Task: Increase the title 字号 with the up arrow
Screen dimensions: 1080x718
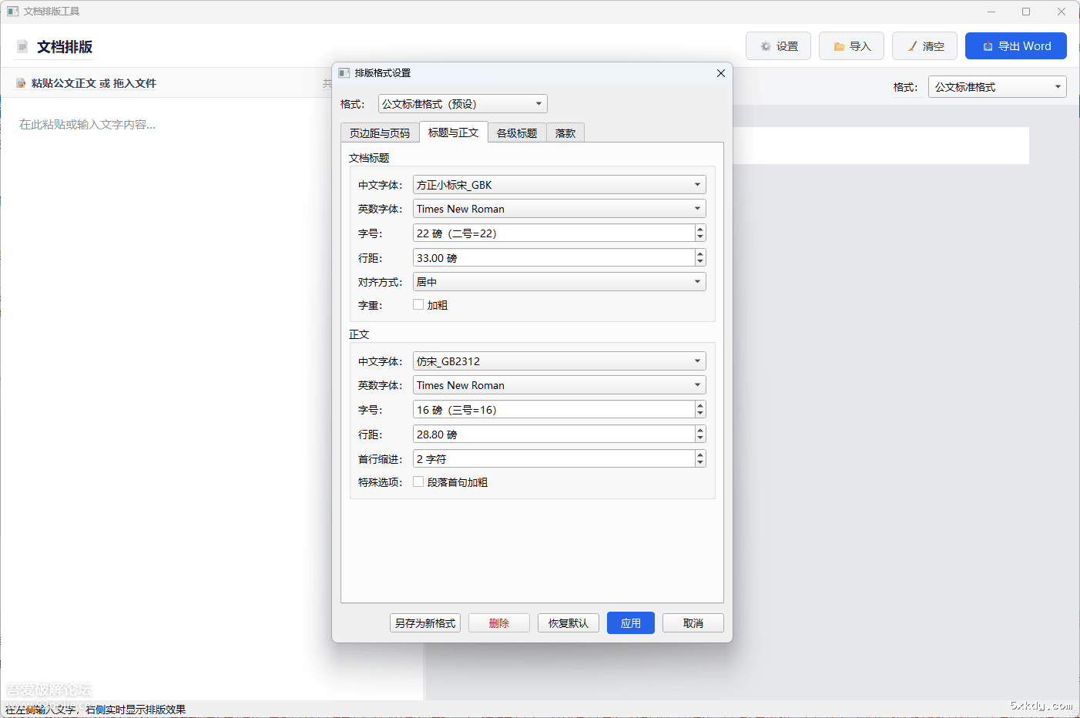Action: [700, 229]
